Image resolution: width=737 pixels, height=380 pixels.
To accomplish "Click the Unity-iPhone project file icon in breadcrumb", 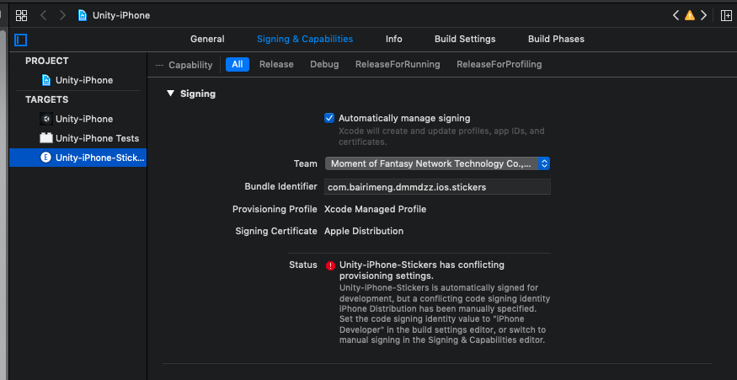I will [x=83, y=15].
